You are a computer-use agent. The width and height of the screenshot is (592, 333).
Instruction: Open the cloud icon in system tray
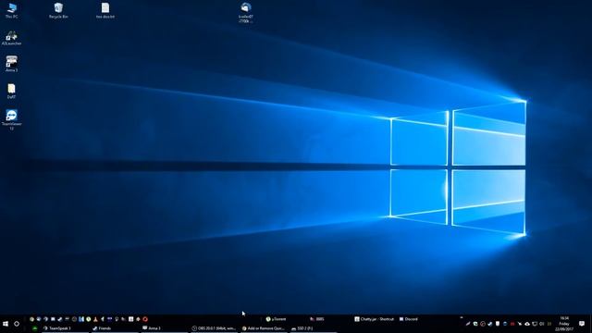point(527,324)
